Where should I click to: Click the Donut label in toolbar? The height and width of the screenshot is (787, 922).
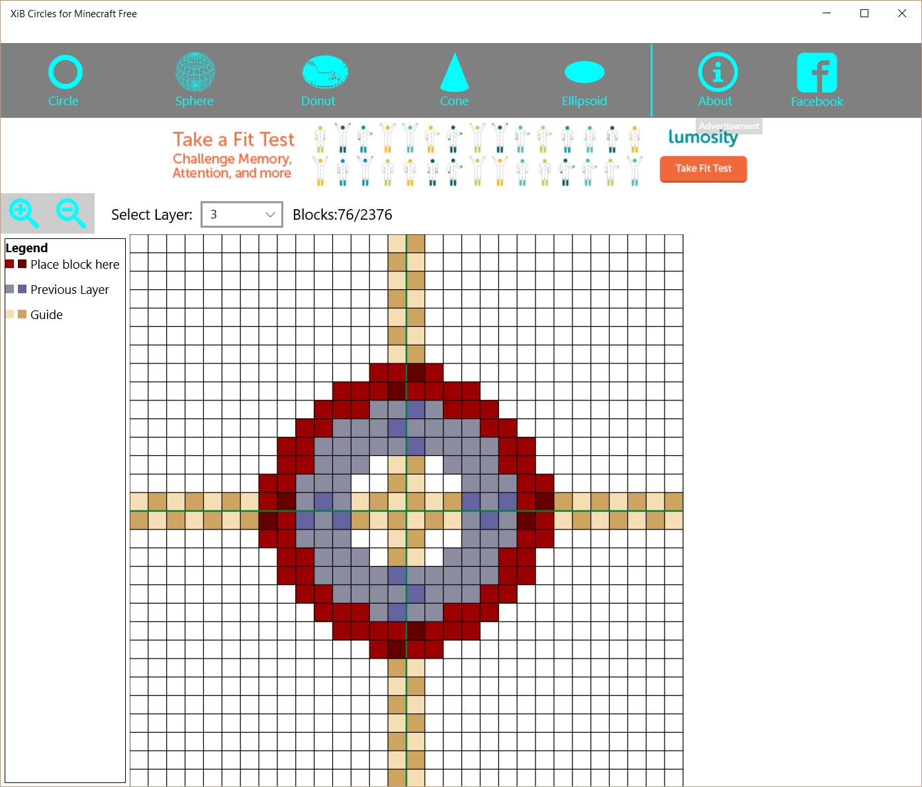[x=318, y=101]
